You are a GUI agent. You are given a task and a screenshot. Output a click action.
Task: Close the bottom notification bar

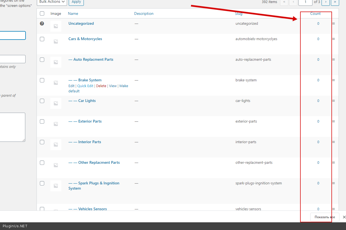[x=344, y=217]
